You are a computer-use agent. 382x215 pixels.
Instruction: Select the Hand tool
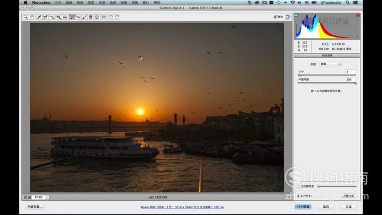pyautogui.click(x=32, y=17)
